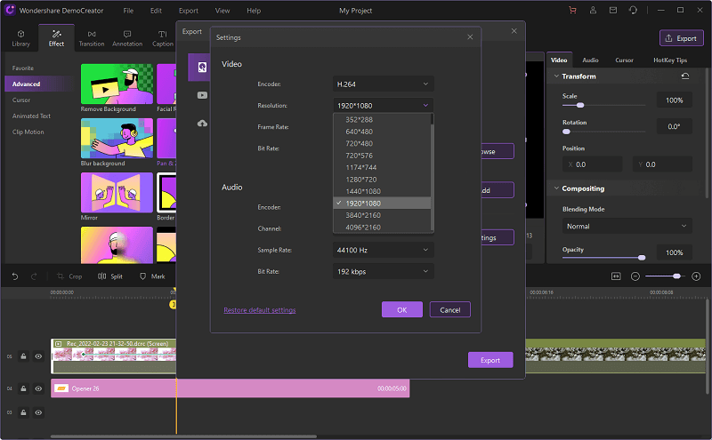Reset the Transform settings
The height and width of the screenshot is (440, 712).
(x=685, y=76)
